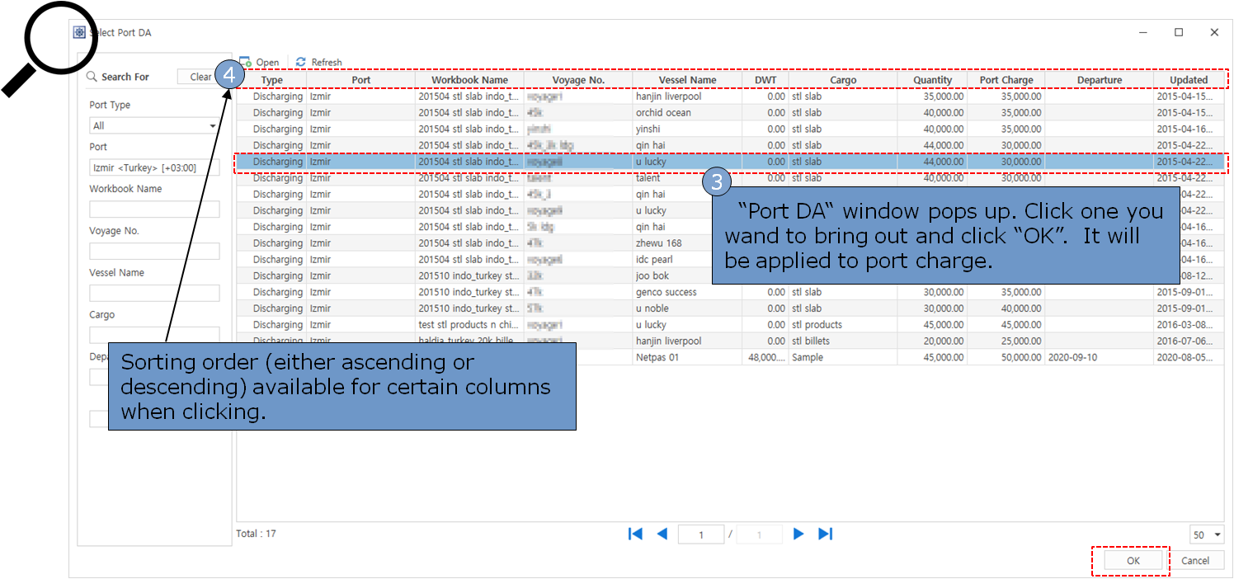
Task: Jump to the last page arrow
Action: click(825, 534)
